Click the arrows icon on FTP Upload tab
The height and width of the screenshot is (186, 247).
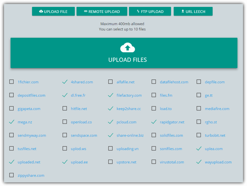click(138, 11)
